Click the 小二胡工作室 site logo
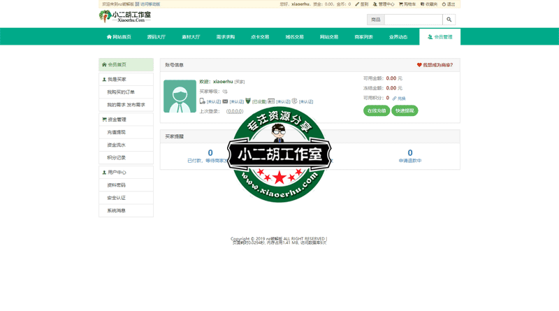Screen dimensions: 559x311 126,16
